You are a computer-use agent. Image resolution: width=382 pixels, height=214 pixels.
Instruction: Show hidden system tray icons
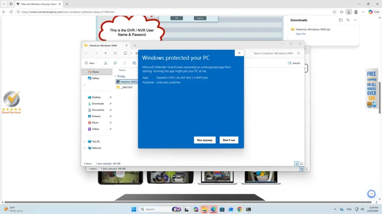pos(335,209)
